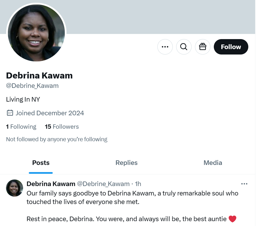The width and height of the screenshot is (256, 226).
Task: Switch to the Posts tab
Action: pos(41,163)
